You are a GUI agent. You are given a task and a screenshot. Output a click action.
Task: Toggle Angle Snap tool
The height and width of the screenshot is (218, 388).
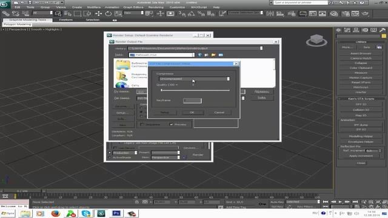[x=192, y=13]
